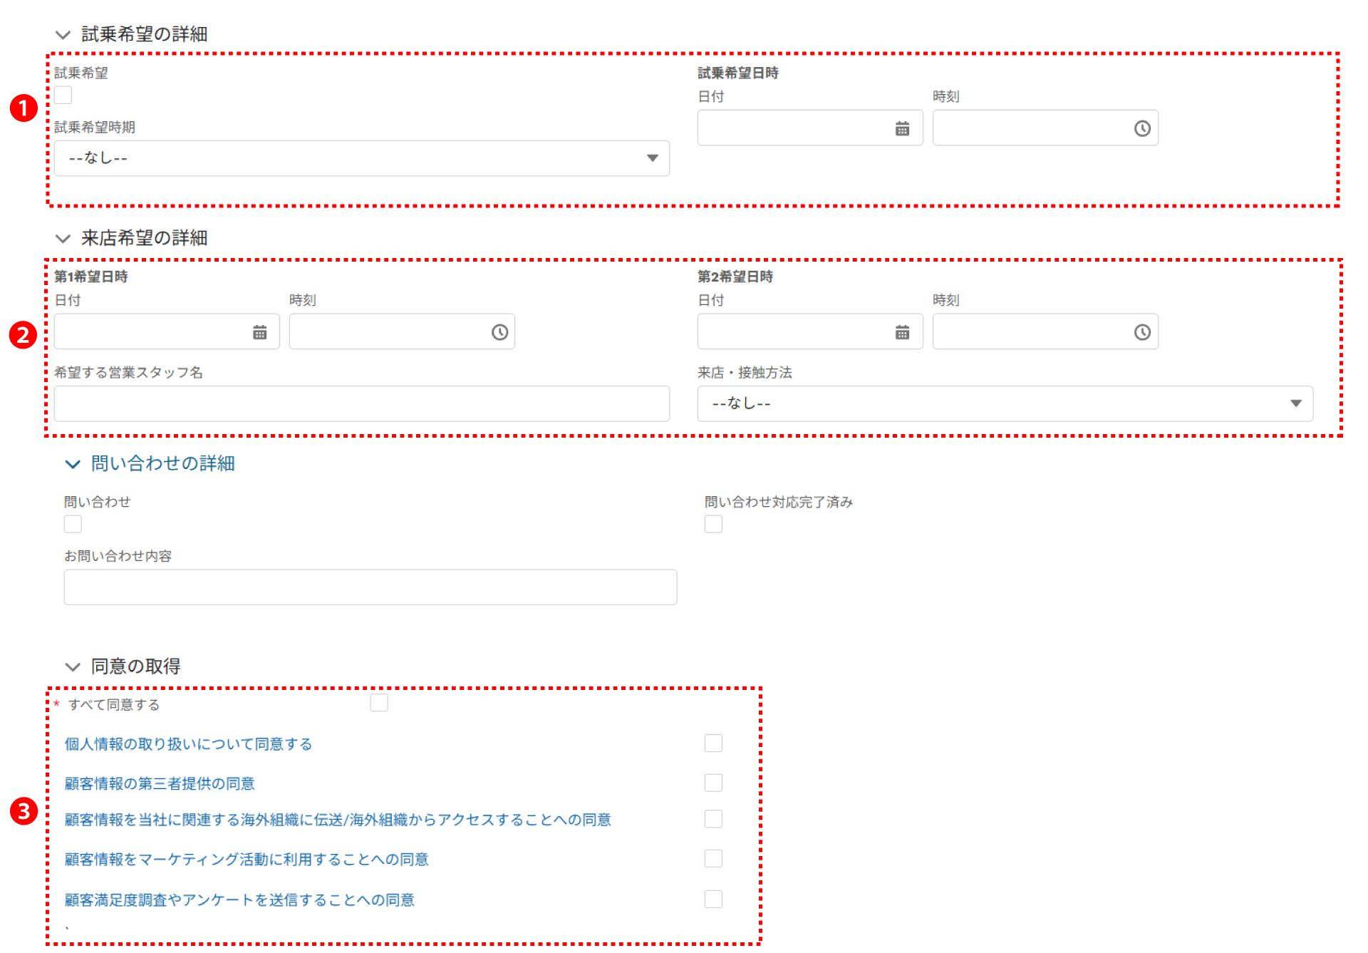Viewport: 1368px width, 953px height.
Task: Collapse the 来店希望の詳細 section chevron
Action: 63,239
